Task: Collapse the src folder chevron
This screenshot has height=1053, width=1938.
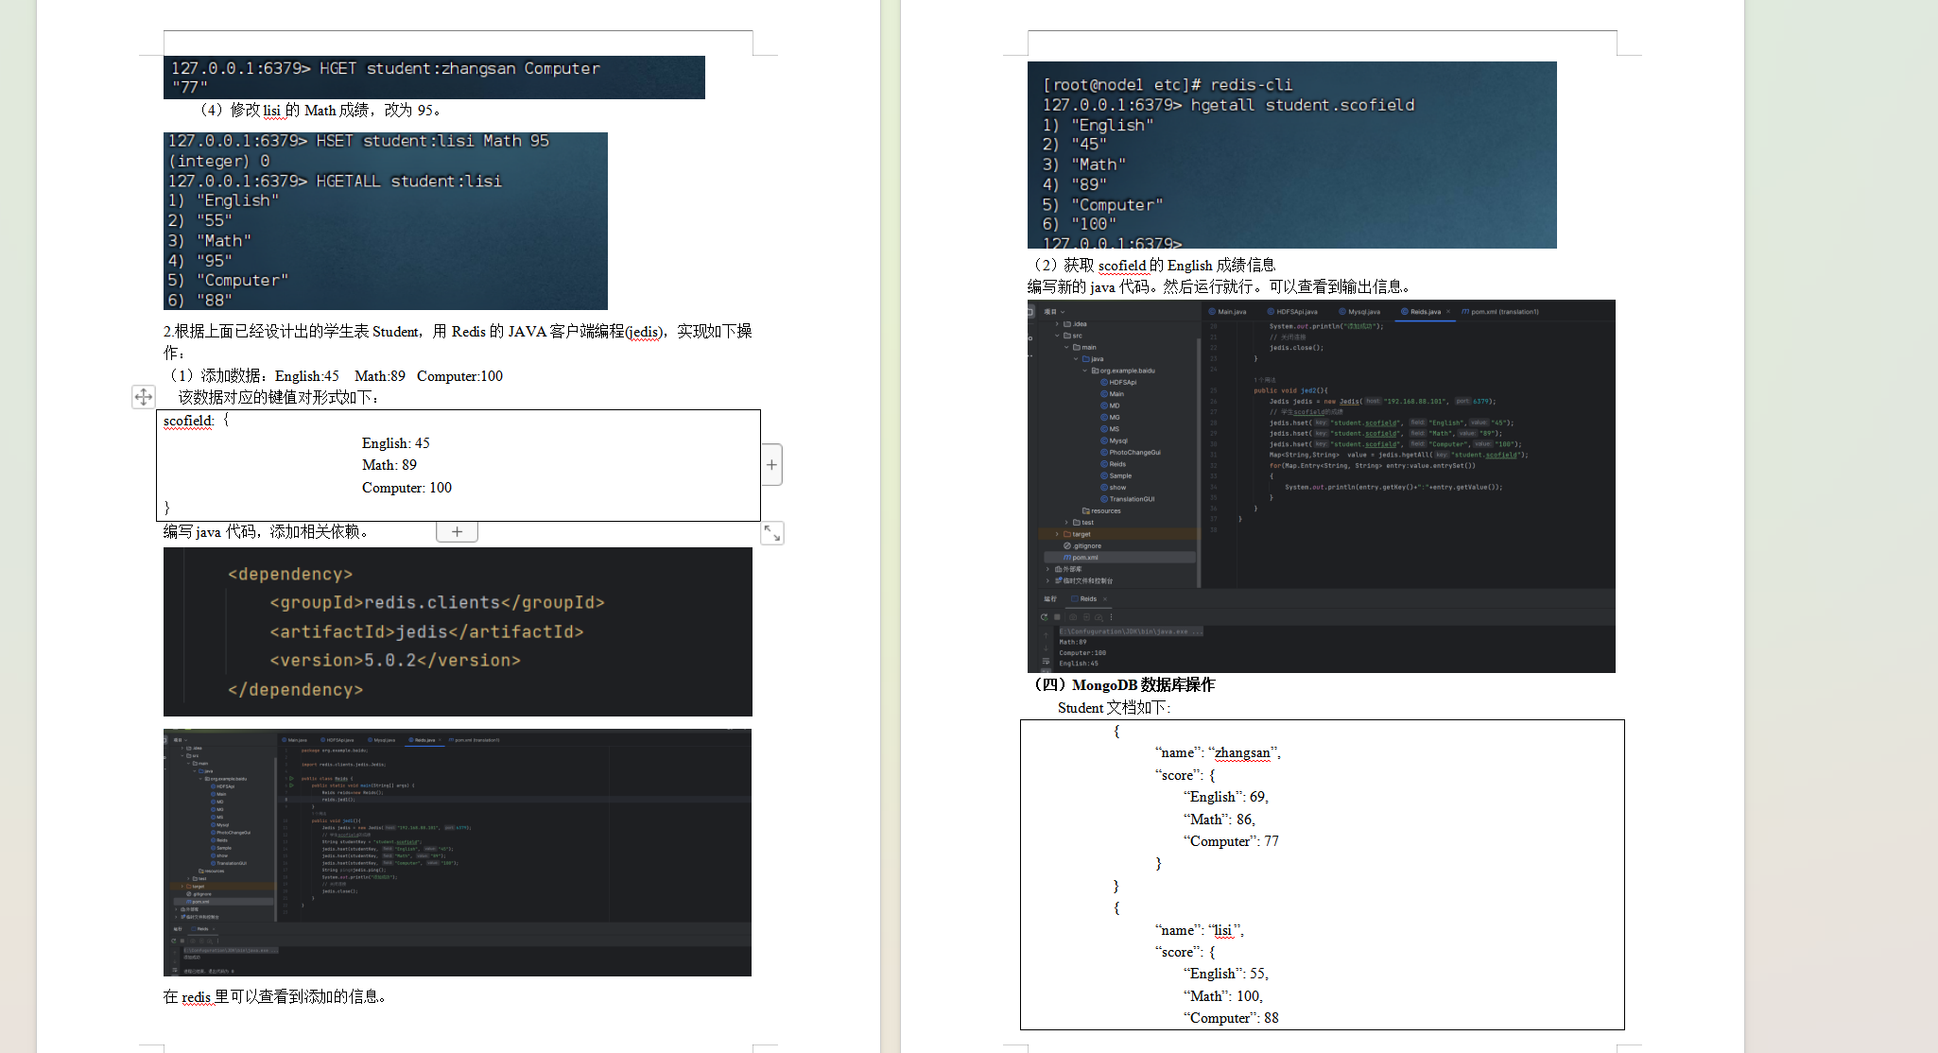Action: [1057, 336]
